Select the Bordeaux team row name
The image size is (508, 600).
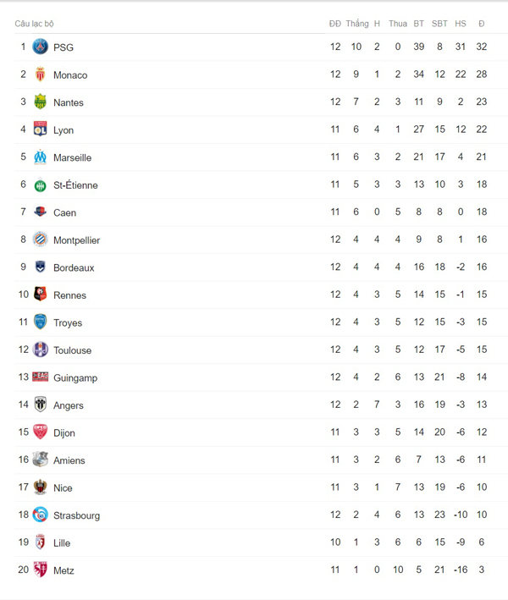(x=74, y=268)
